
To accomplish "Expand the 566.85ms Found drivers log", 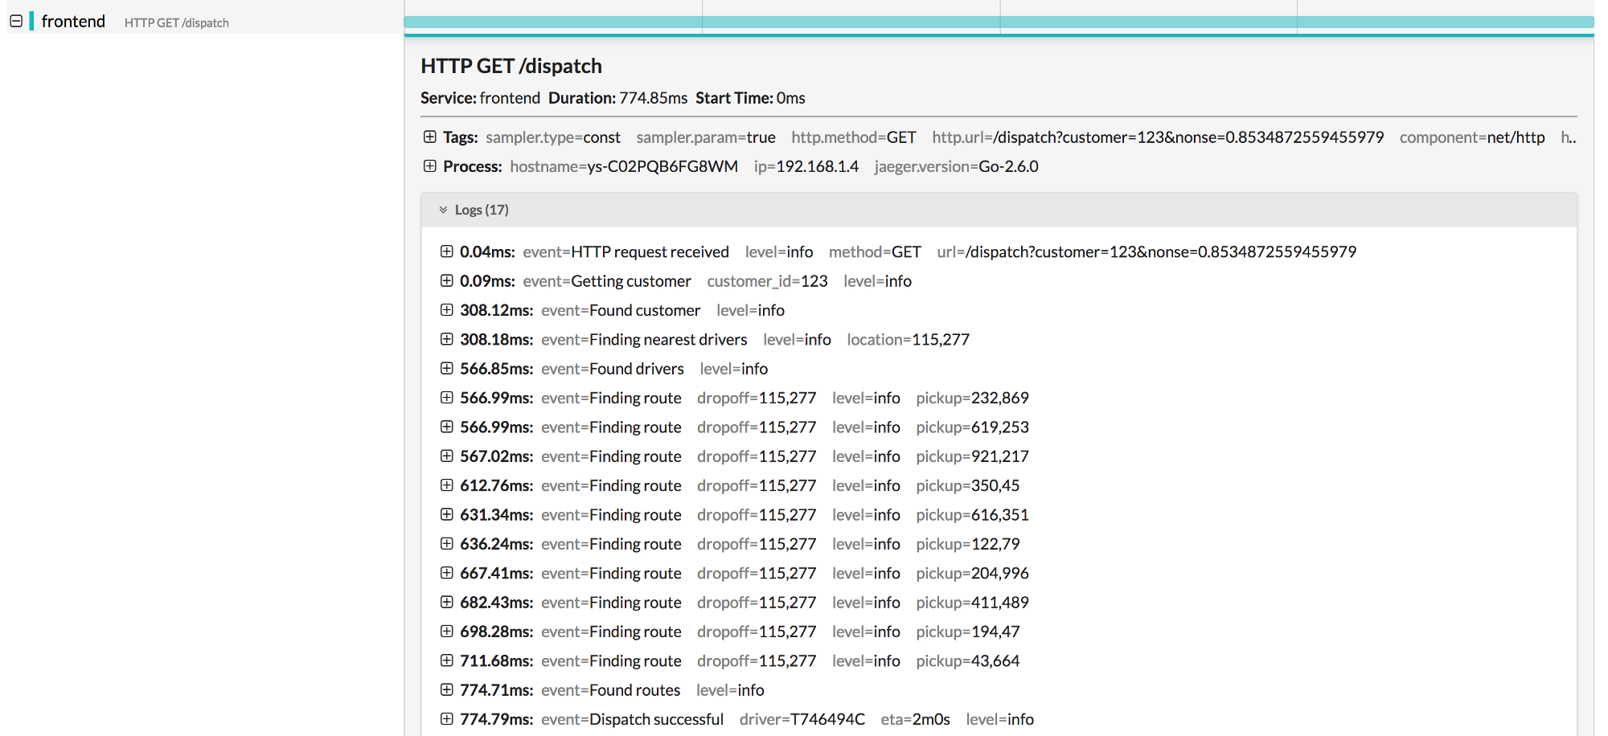I will point(447,368).
